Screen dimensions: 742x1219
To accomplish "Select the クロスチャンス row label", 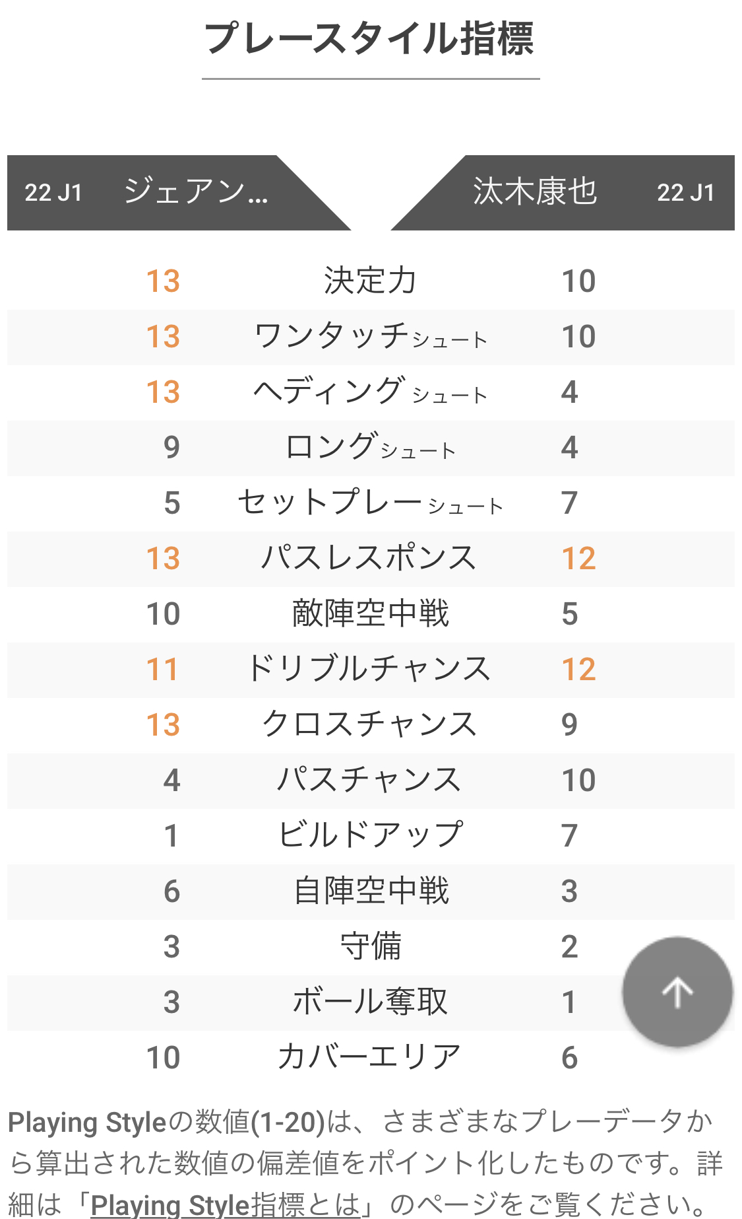I will (x=370, y=725).
